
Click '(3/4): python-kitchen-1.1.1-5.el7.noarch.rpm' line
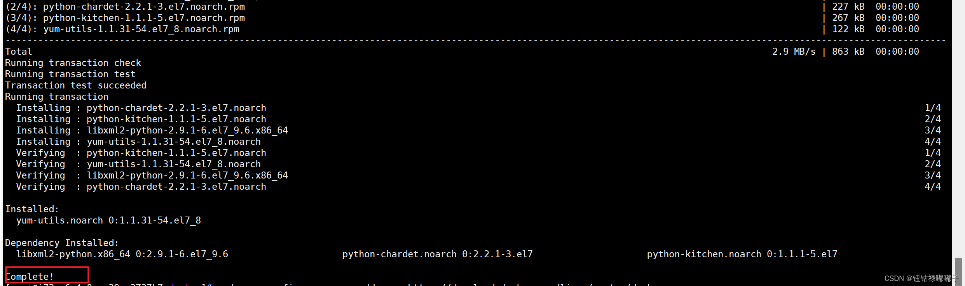tap(125, 18)
